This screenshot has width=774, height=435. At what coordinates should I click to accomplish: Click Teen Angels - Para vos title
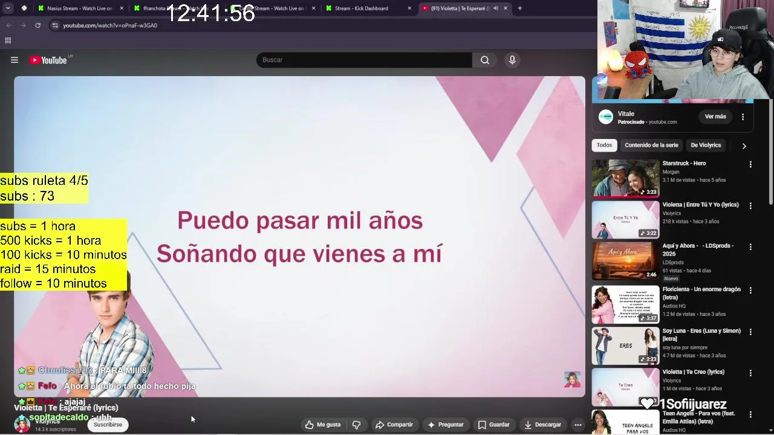[x=698, y=417]
